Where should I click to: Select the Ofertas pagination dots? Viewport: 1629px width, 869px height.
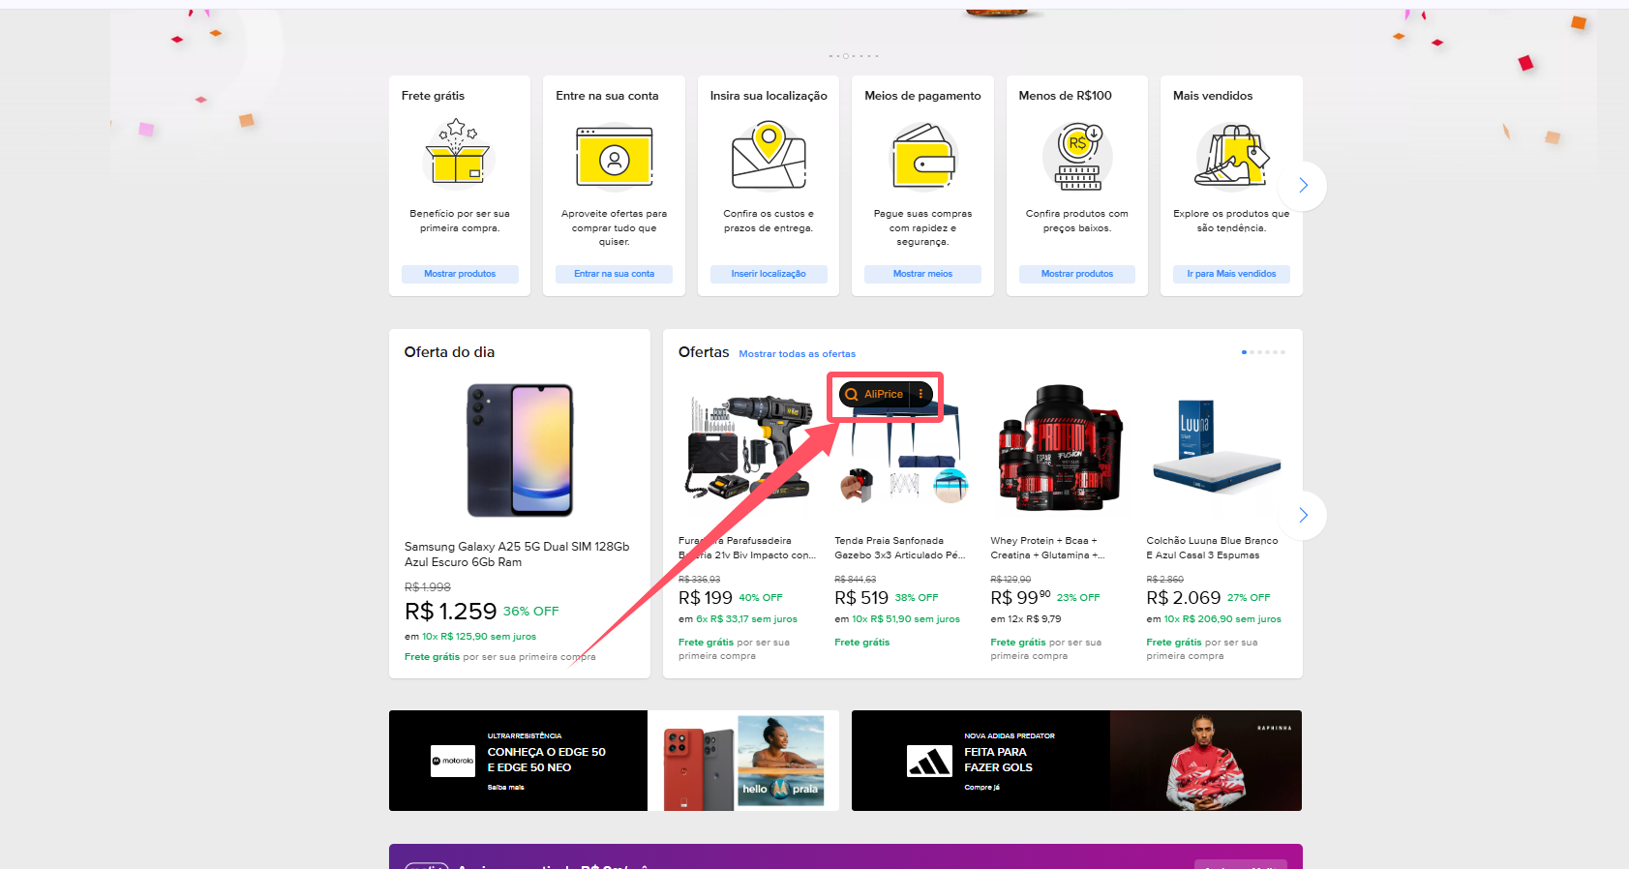click(x=1263, y=352)
